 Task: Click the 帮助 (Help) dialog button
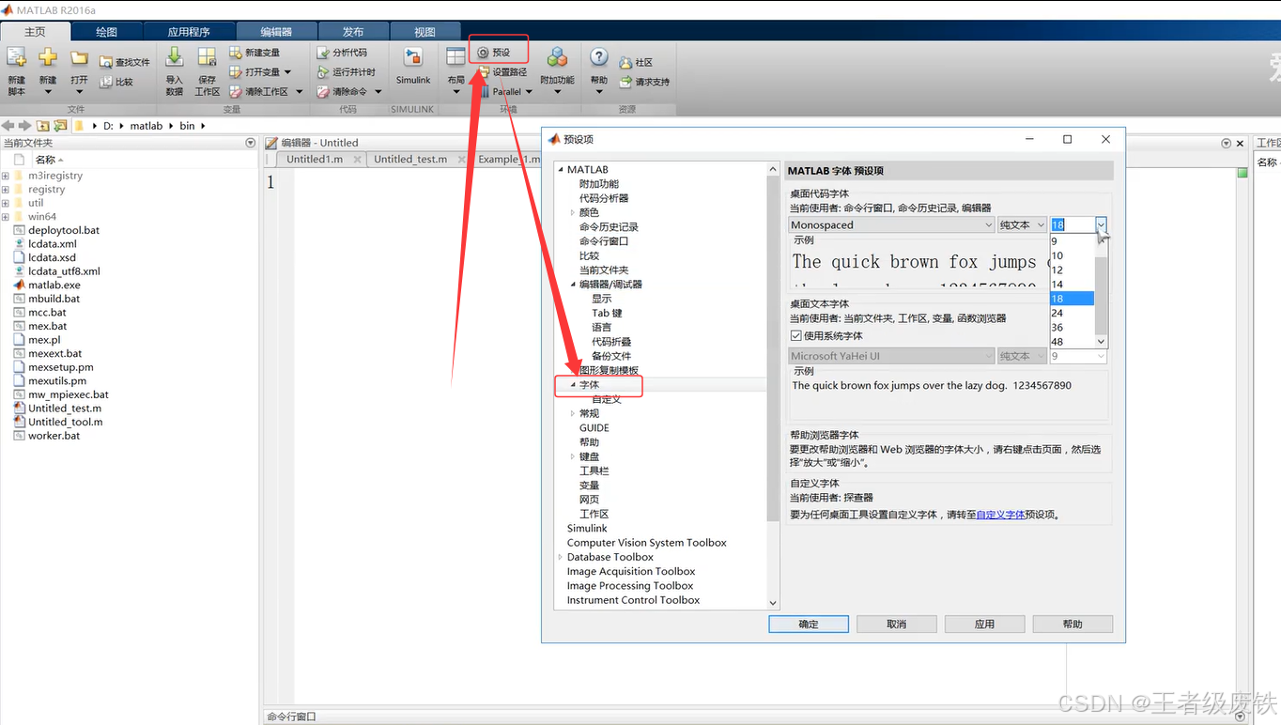tap(1073, 624)
